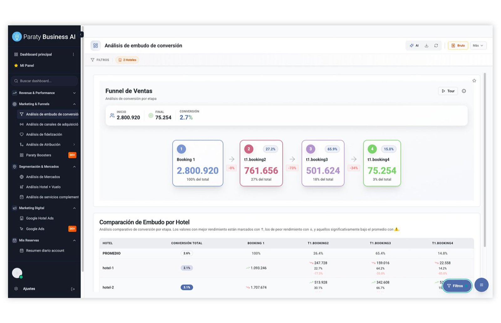Favorite the Funnel de Ventas card with star
501x323 pixels.
click(x=474, y=81)
